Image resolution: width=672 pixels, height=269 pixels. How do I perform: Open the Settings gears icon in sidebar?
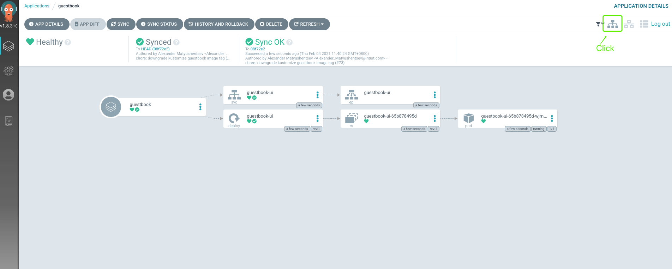click(x=8, y=71)
